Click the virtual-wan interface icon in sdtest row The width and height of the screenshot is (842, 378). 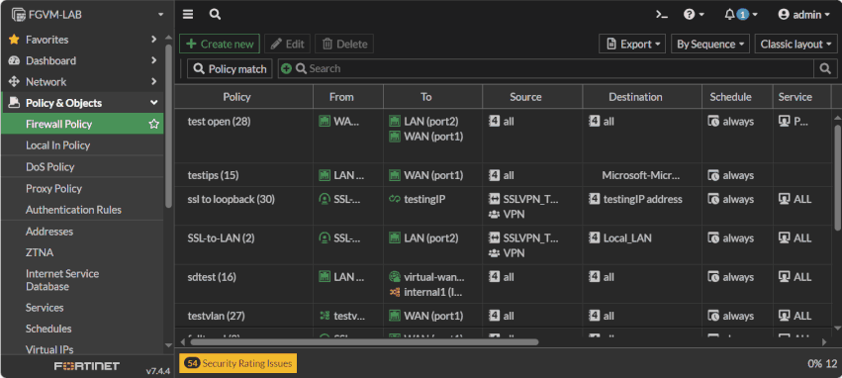(395, 277)
